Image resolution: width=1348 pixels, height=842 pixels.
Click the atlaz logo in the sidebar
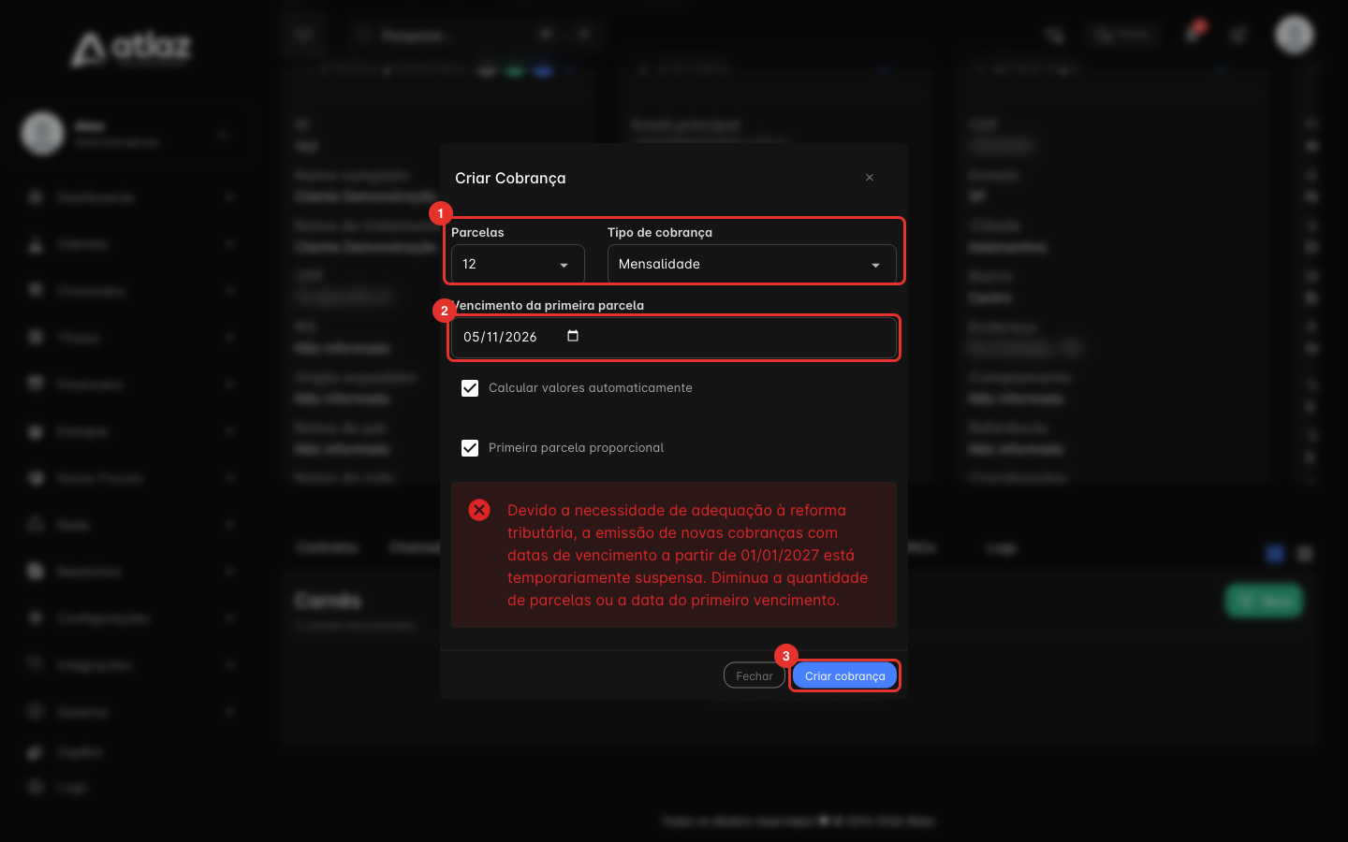click(132, 49)
